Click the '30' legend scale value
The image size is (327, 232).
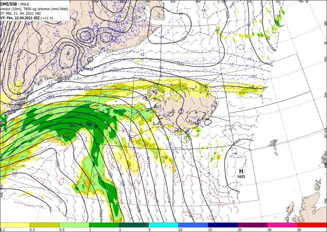pyautogui.click(x=269, y=230)
